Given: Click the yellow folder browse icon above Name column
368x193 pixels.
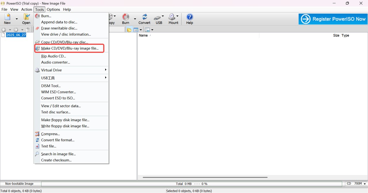Looking at the screenshot, I should [129, 30].
